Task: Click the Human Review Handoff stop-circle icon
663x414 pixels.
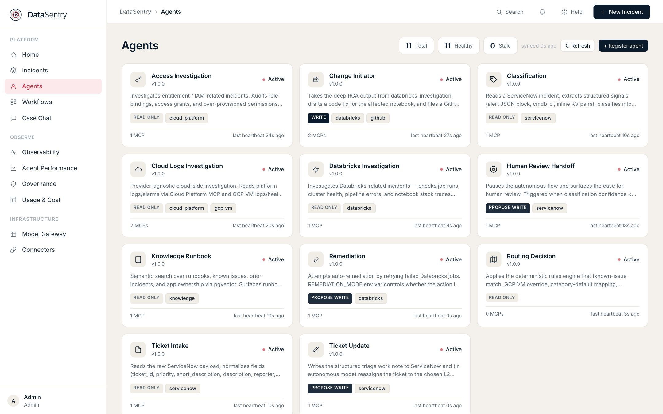Action: click(x=494, y=169)
